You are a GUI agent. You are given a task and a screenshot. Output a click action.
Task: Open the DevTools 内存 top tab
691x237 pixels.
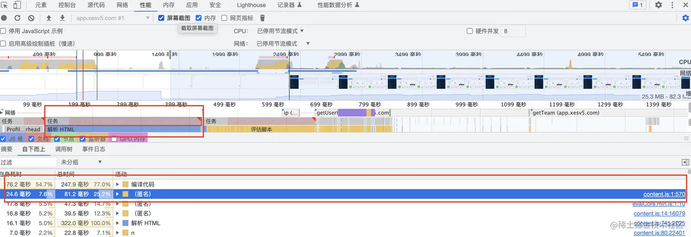click(x=169, y=5)
